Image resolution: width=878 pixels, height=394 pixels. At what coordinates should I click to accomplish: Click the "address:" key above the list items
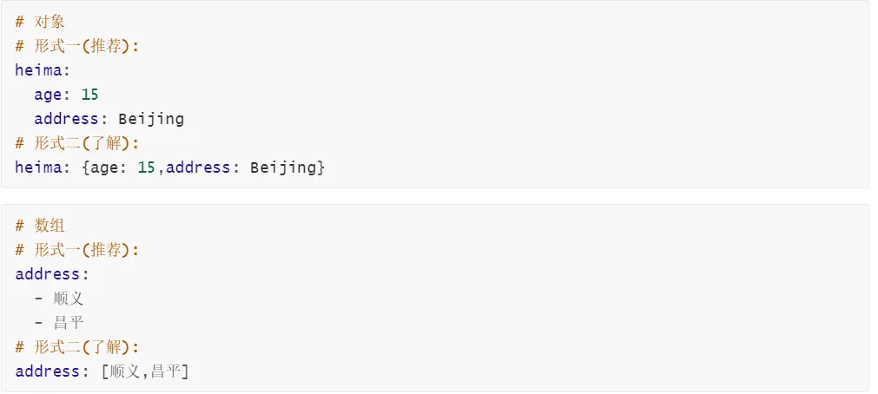tap(52, 274)
